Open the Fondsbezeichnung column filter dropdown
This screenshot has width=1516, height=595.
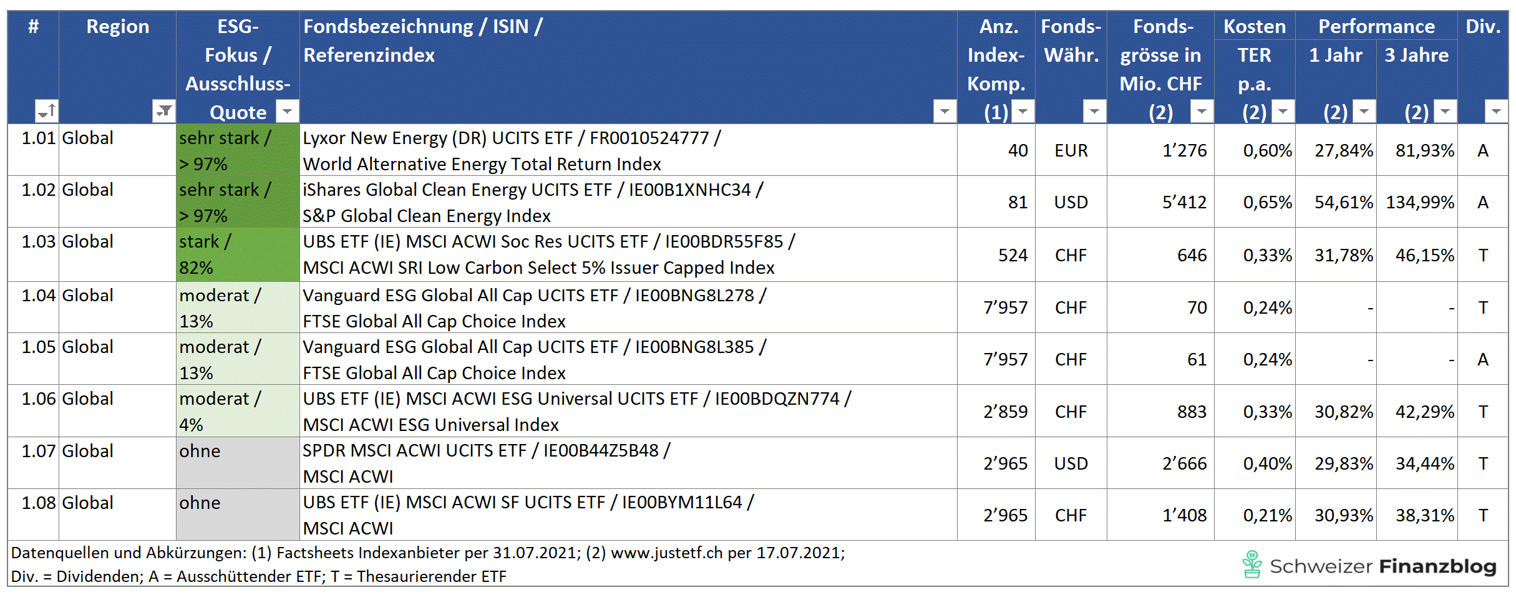(x=945, y=112)
